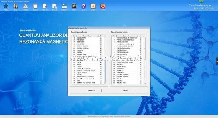Click the men's list scrollbar thumb
This screenshot has height=118, width=218.
pyautogui.click(x=105, y=71)
